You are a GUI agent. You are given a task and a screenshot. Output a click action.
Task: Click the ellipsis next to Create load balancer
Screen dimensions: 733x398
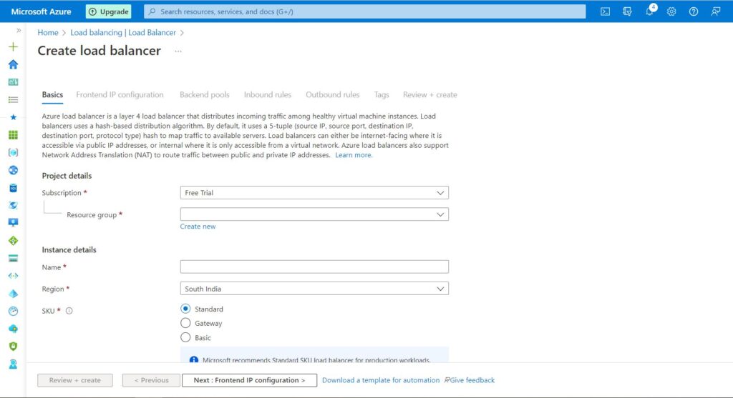point(178,51)
